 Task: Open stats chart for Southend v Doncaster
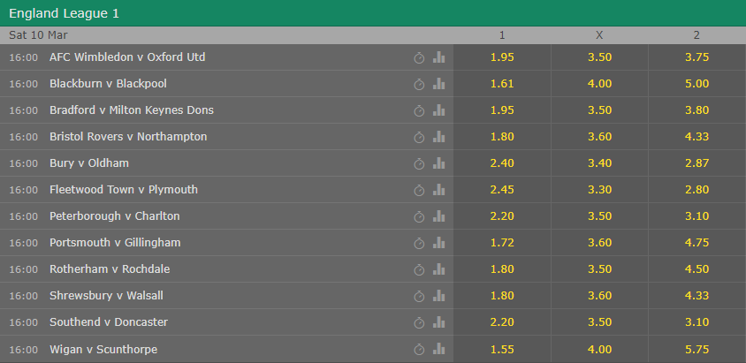(x=438, y=322)
